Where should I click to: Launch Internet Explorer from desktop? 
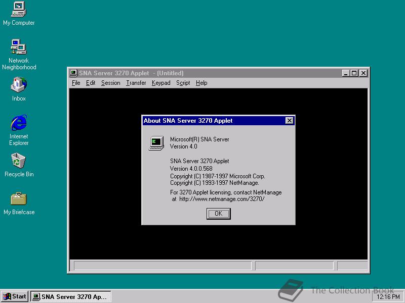(x=19, y=130)
